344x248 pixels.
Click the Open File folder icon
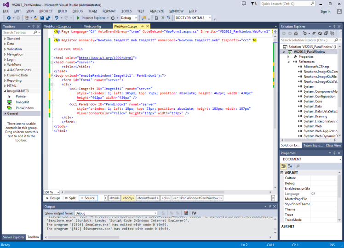[36, 18]
